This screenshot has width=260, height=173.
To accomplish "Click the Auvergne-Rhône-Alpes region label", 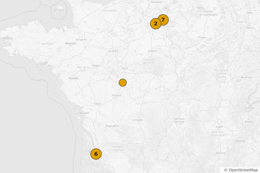I will 218,133.
